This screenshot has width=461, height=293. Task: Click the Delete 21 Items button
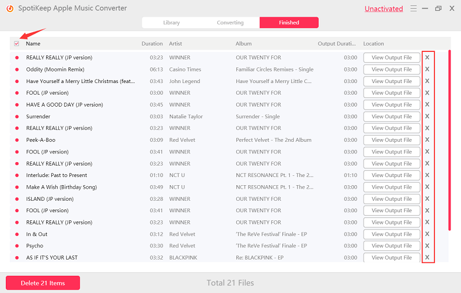pyautogui.click(x=43, y=283)
